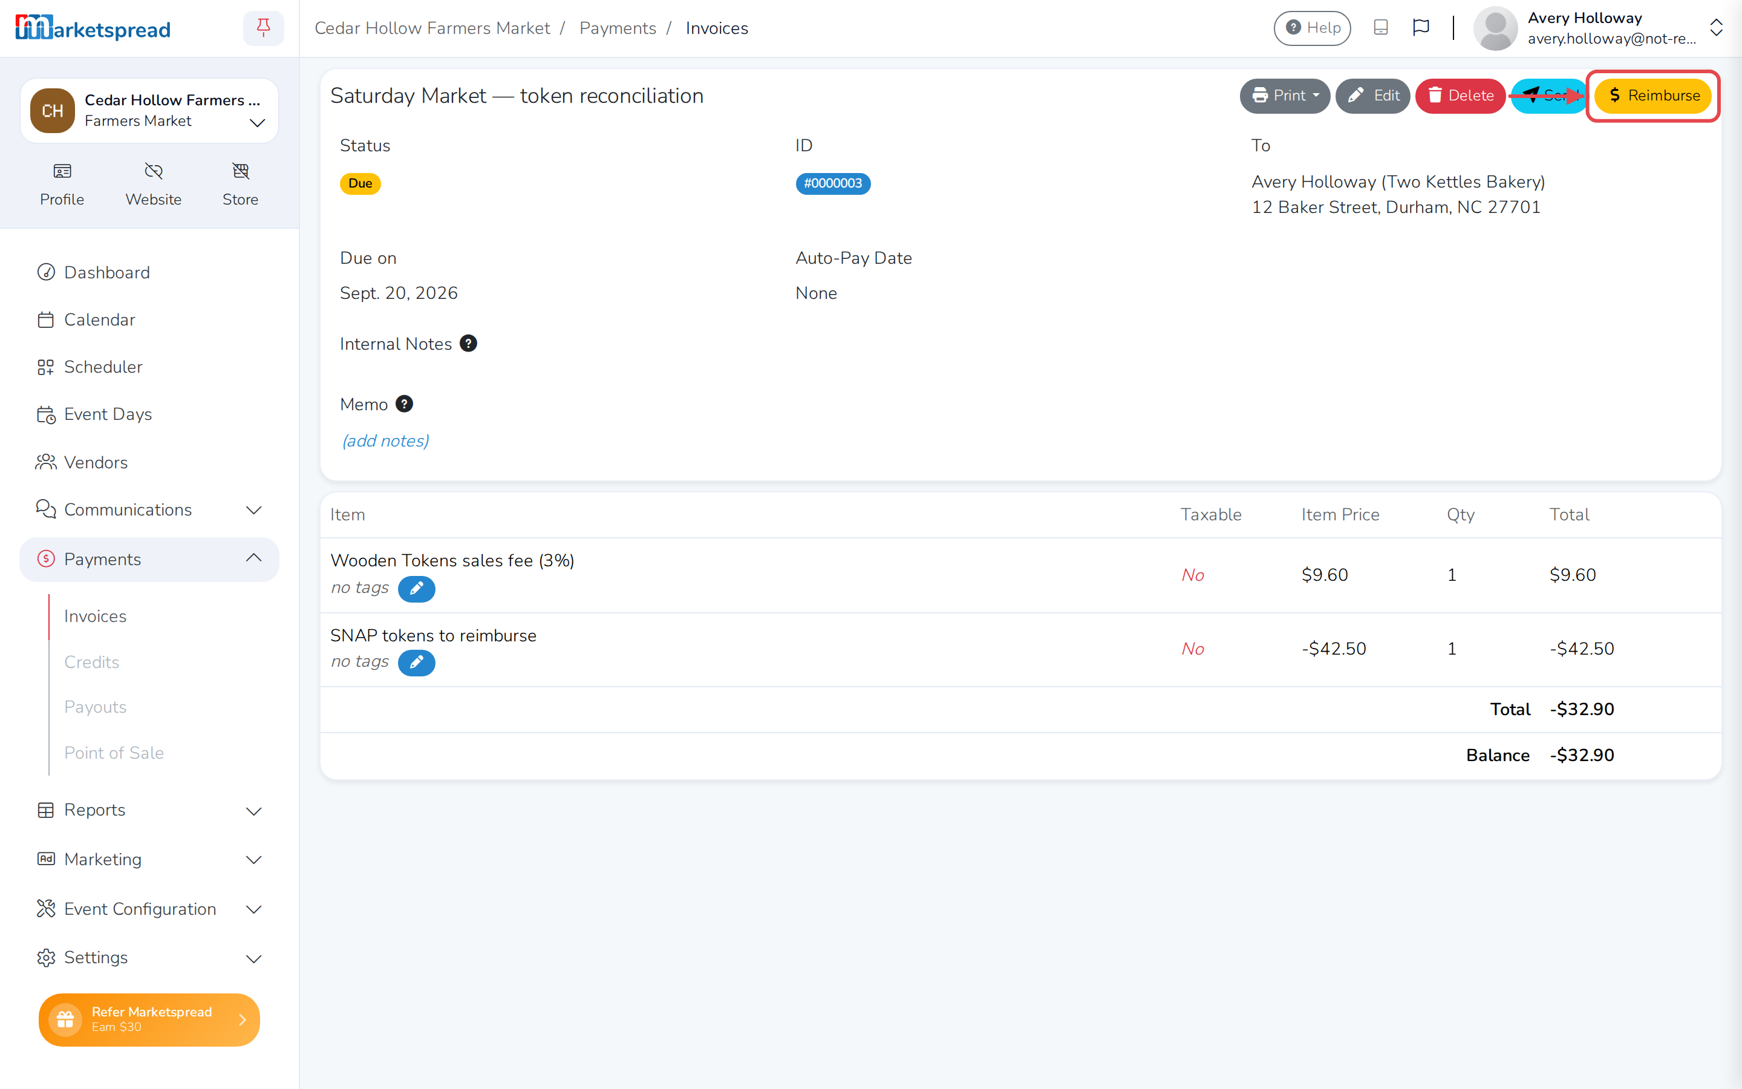The image size is (1742, 1089).
Task: Click the Communications chat bubbles icon
Action: pos(46,509)
